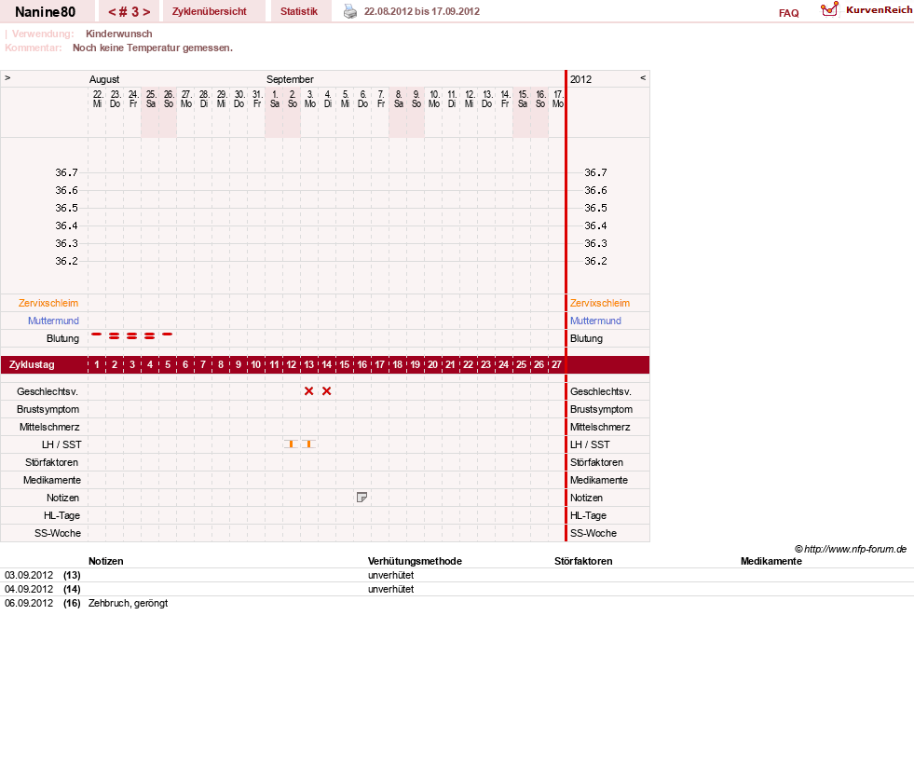914x765 pixels.
Task: Go to next cycle via '>' after #3
Action: (x=146, y=12)
